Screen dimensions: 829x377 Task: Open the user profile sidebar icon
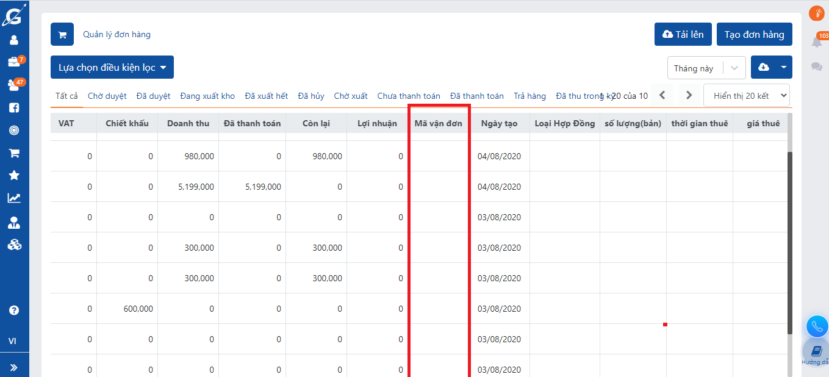pos(14,40)
